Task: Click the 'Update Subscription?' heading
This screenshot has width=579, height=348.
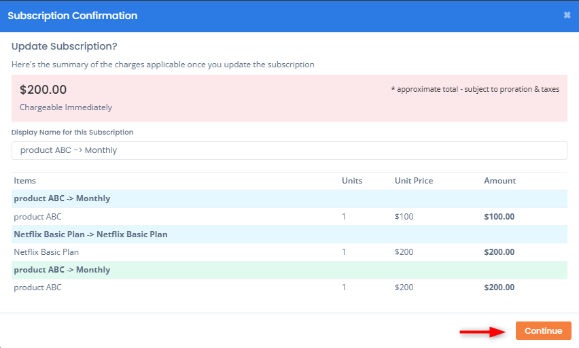Action: [65, 46]
